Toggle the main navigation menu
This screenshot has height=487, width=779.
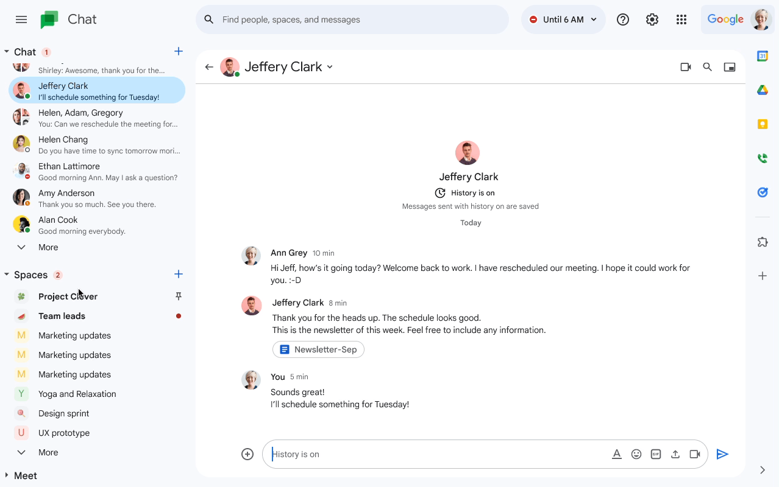(21, 19)
